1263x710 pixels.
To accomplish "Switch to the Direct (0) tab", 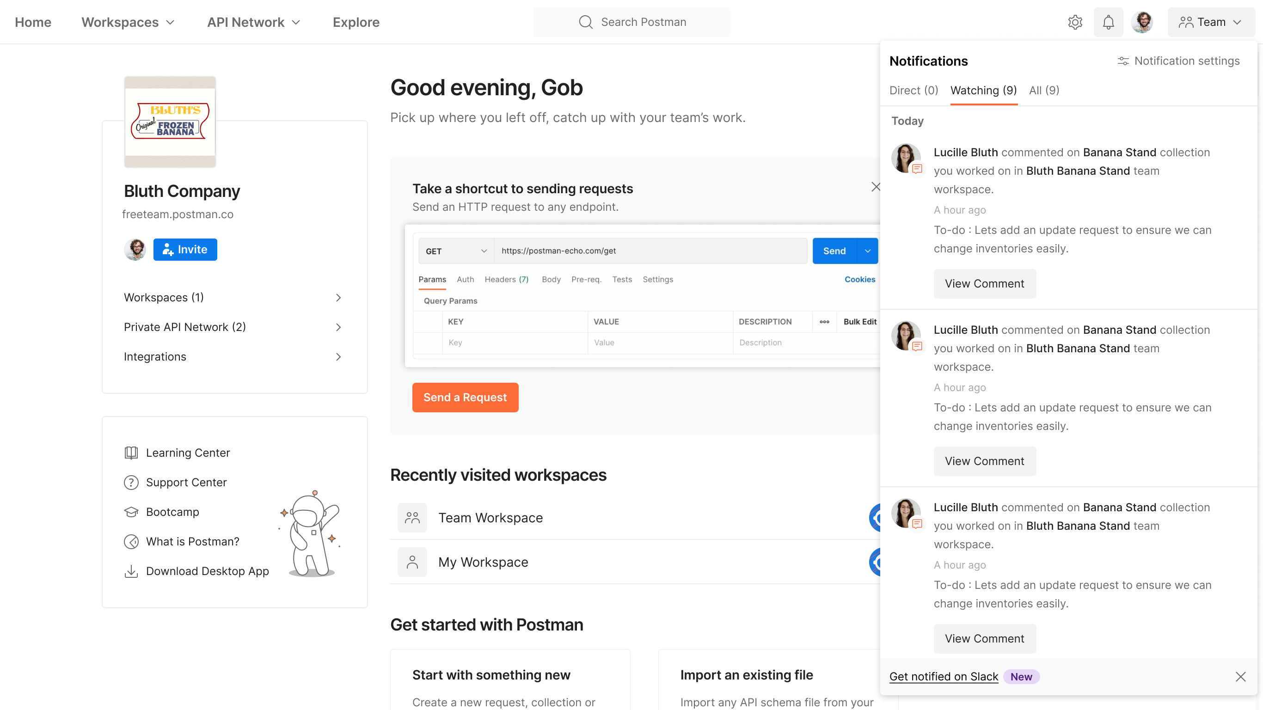I will point(914,90).
